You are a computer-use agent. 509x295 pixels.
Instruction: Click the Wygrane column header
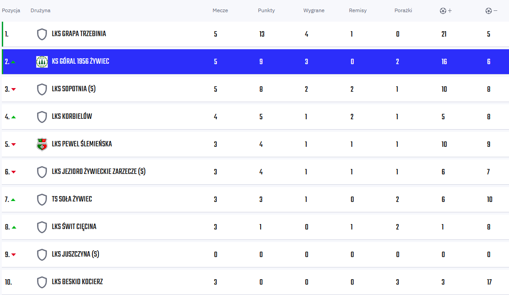(x=314, y=10)
